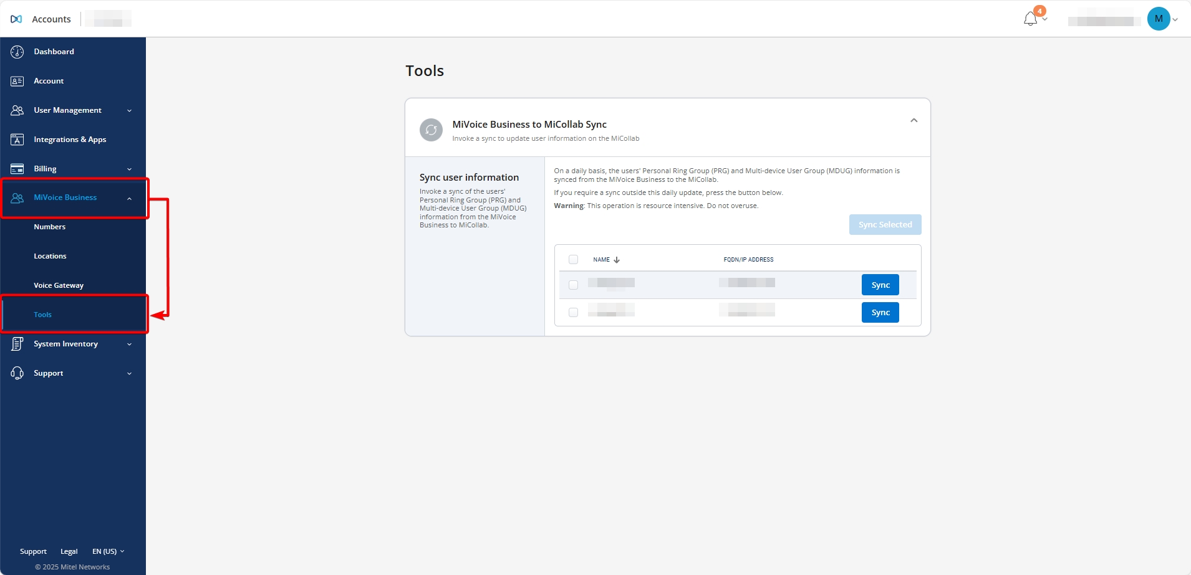1191x575 pixels.
Task: Click Sync for the first server
Action: (880, 285)
